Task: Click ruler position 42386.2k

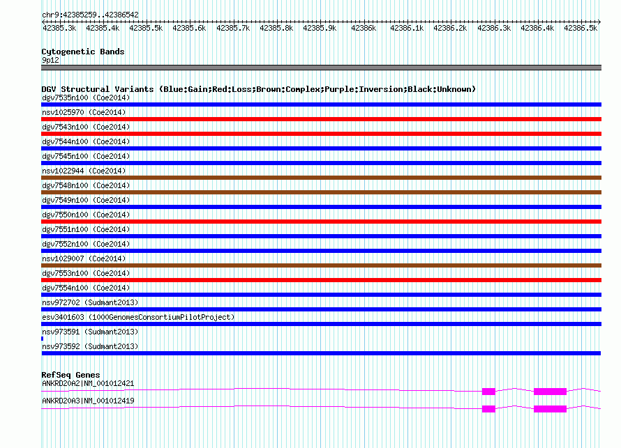Action: [x=450, y=28]
